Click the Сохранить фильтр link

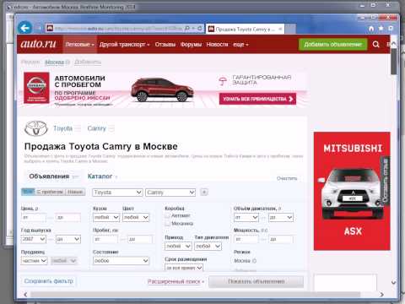tap(49, 281)
